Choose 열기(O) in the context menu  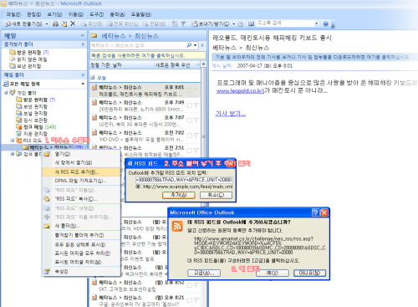click(x=81, y=154)
